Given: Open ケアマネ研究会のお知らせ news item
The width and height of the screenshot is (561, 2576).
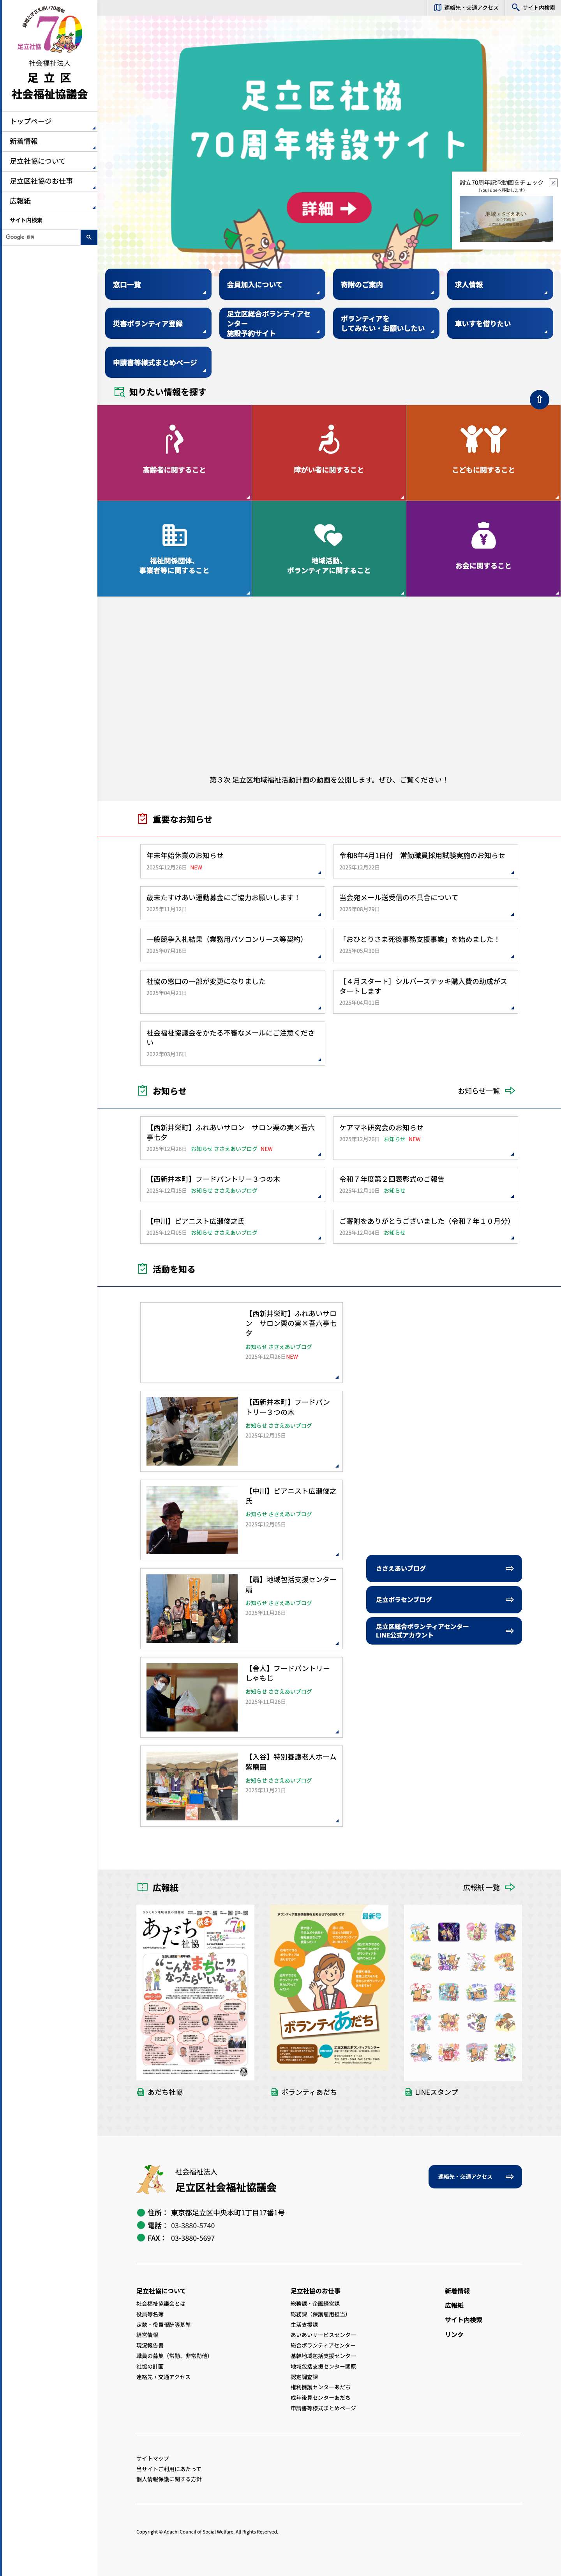Looking at the screenshot, I should pos(425,1138).
